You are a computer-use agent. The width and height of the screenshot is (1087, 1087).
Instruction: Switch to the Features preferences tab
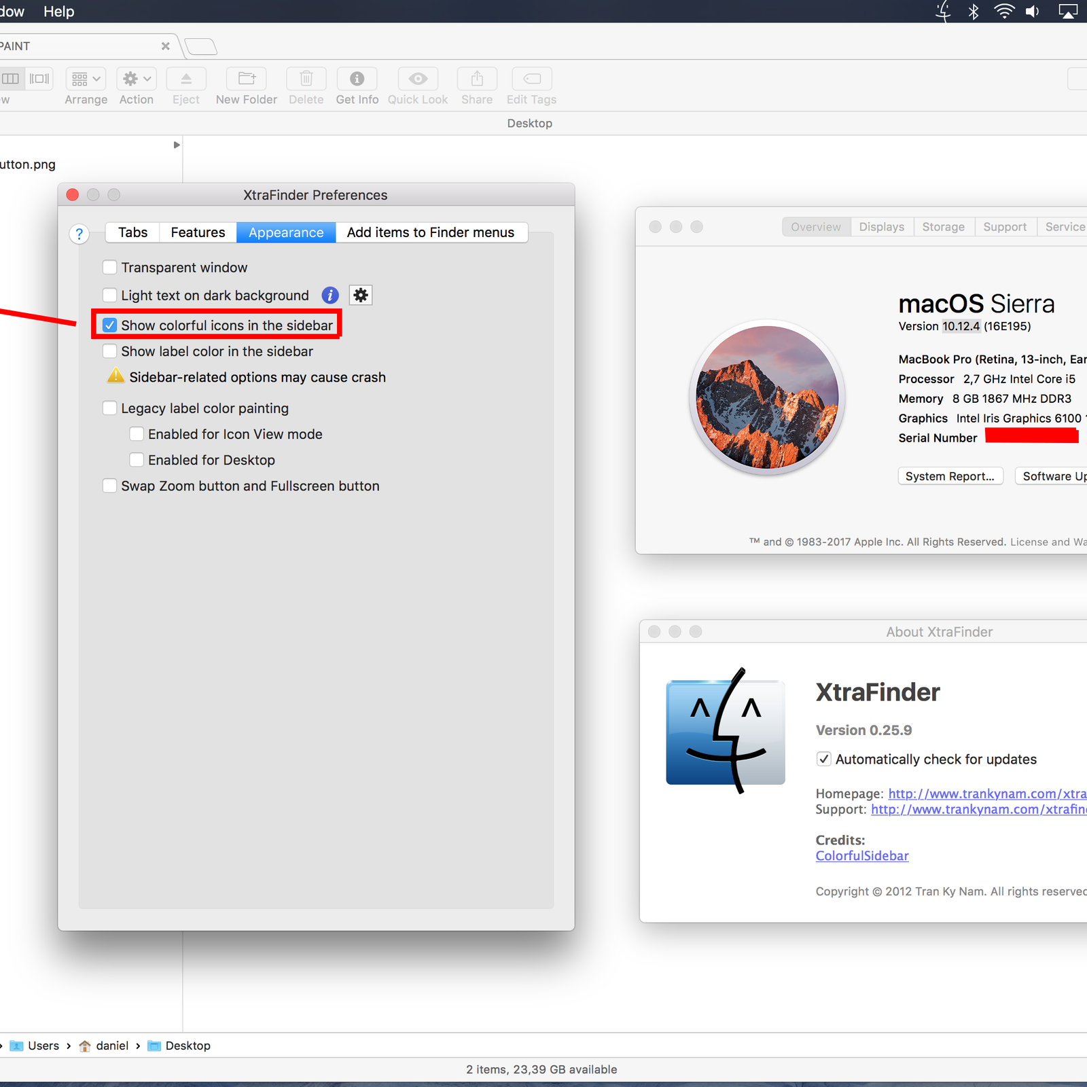pyautogui.click(x=198, y=232)
